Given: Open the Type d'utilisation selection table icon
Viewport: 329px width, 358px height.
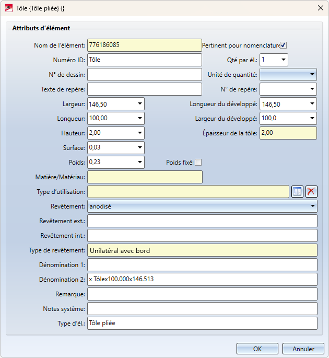Looking at the screenshot, I should (297, 191).
